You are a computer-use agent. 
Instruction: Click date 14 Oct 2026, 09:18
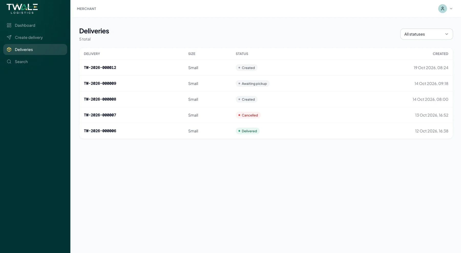(x=431, y=84)
